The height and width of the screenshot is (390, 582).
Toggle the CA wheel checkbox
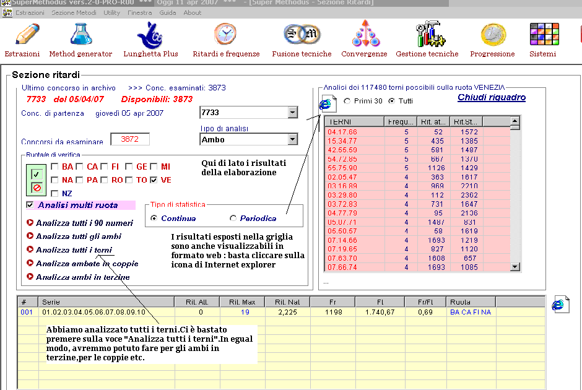(79, 167)
